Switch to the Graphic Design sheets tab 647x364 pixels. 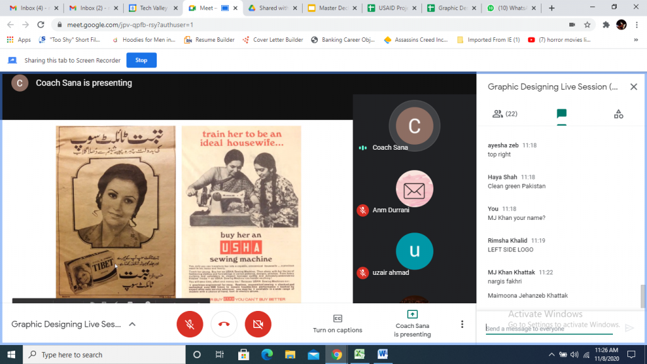click(x=451, y=8)
